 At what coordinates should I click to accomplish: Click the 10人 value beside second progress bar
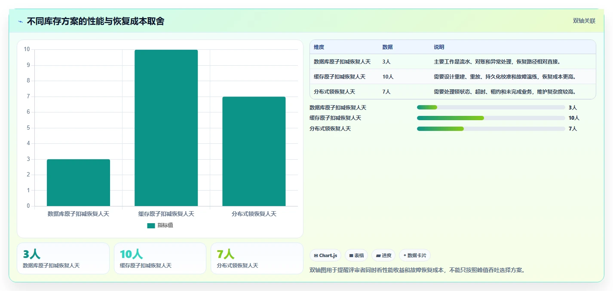(574, 118)
